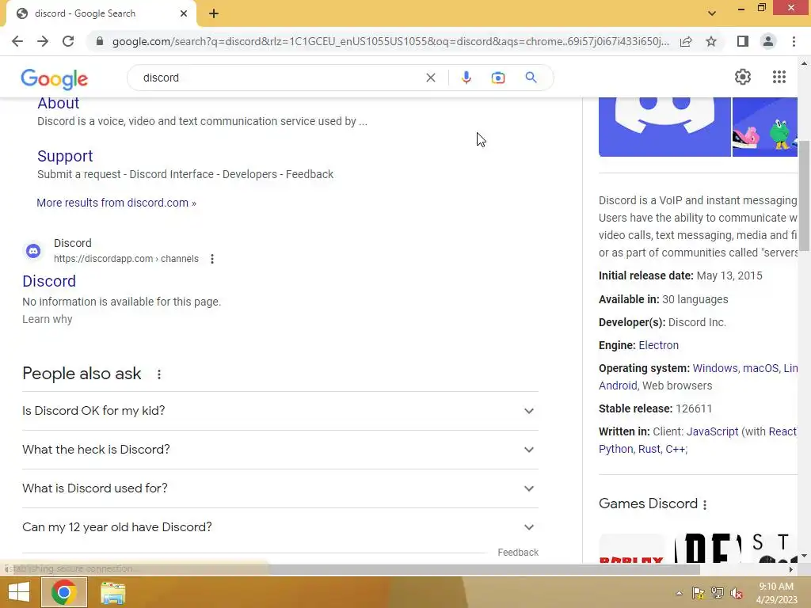Open a new browser tab
The height and width of the screenshot is (608, 811).
click(214, 13)
